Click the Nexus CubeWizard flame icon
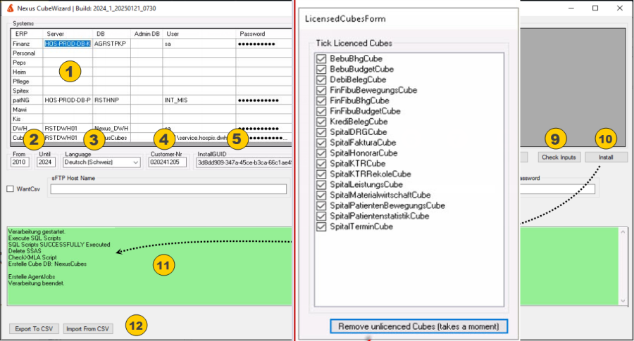 point(7,8)
